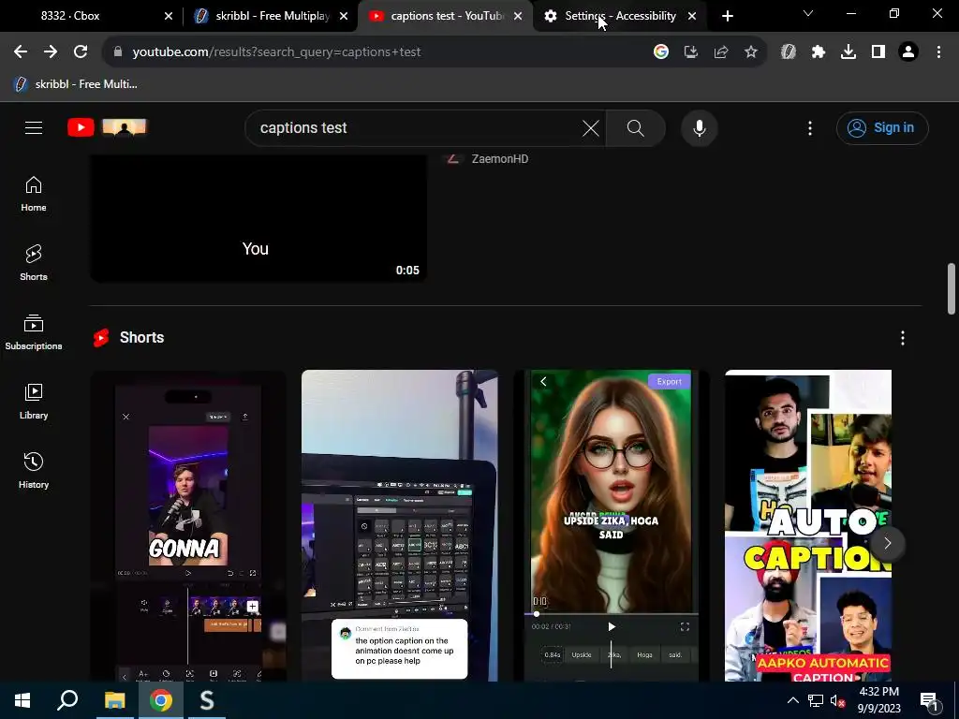Image resolution: width=959 pixels, height=719 pixels.
Task: Click the page vertical scrollbar
Action: (952, 288)
